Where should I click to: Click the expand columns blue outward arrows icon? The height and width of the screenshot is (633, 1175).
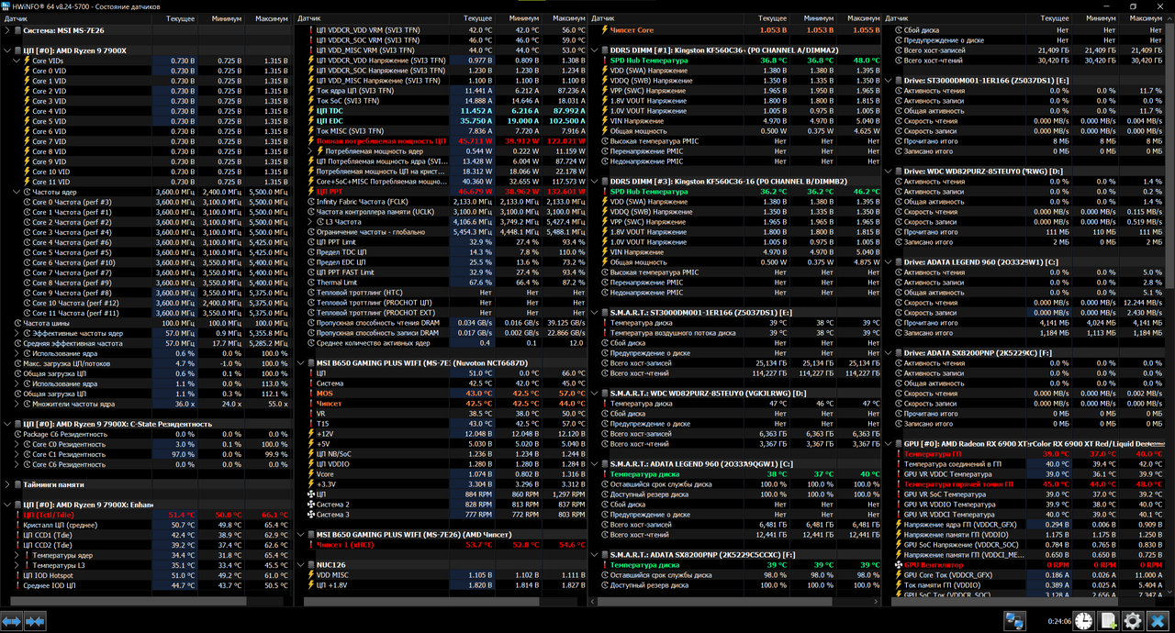[11, 621]
